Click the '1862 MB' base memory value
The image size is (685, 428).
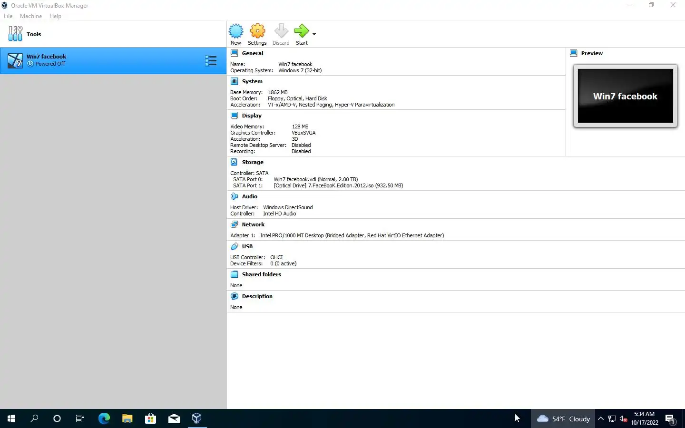coord(278,92)
